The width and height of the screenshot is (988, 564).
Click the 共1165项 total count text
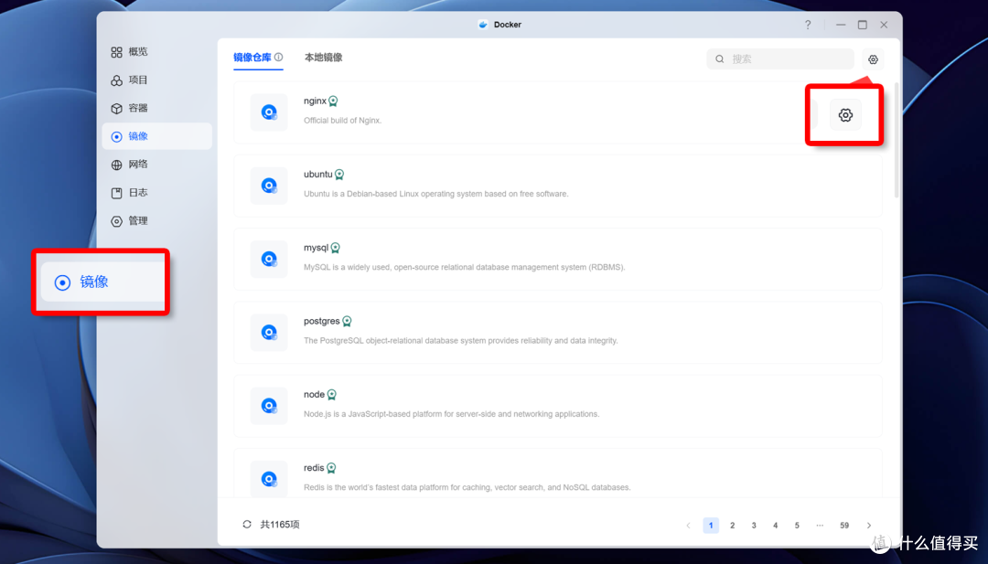pos(280,525)
